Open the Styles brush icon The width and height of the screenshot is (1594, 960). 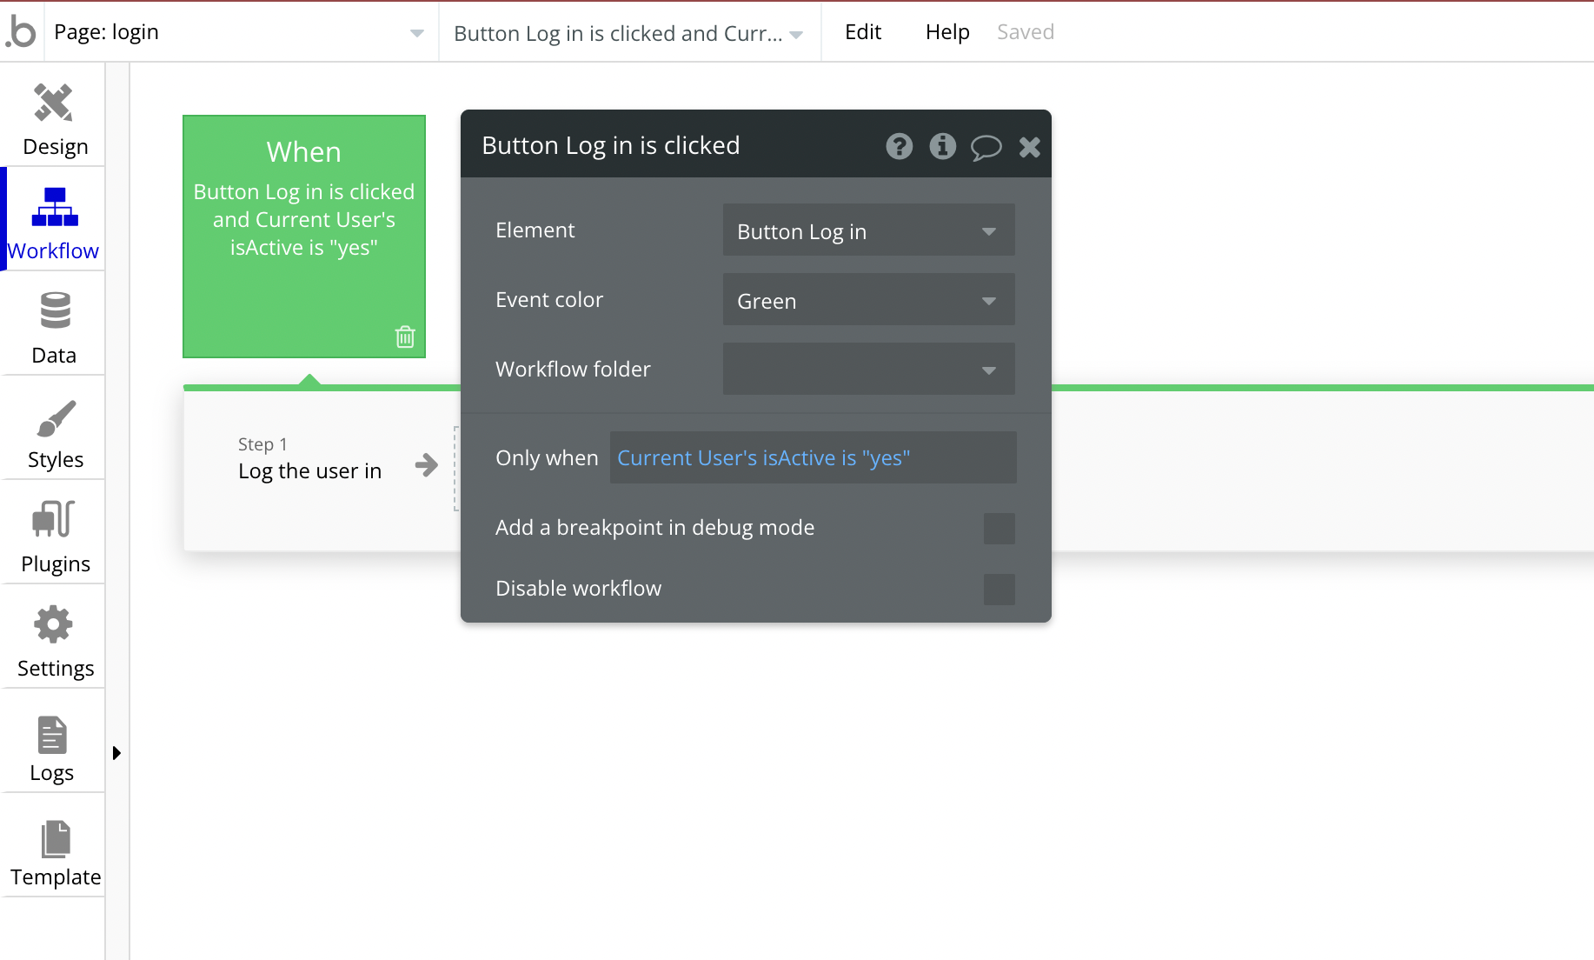click(56, 418)
